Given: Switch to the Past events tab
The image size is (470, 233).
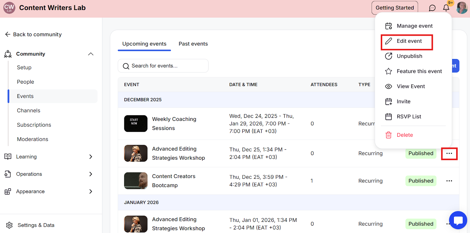Looking at the screenshot, I should coord(193,44).
